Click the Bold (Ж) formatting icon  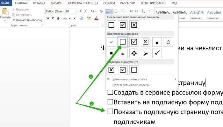(48, 18)
